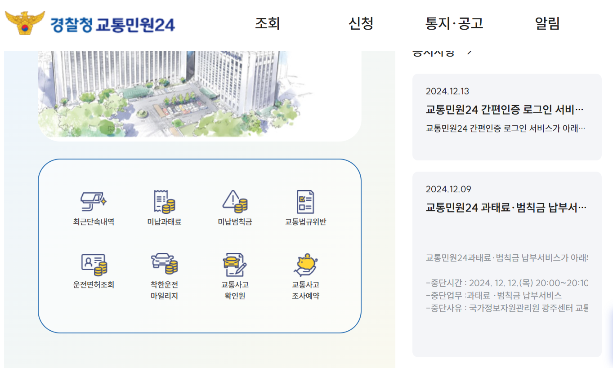This screenshot has height=368, width=613.
Task: Open the 알림 menu
Action: [x=547, y=23]
